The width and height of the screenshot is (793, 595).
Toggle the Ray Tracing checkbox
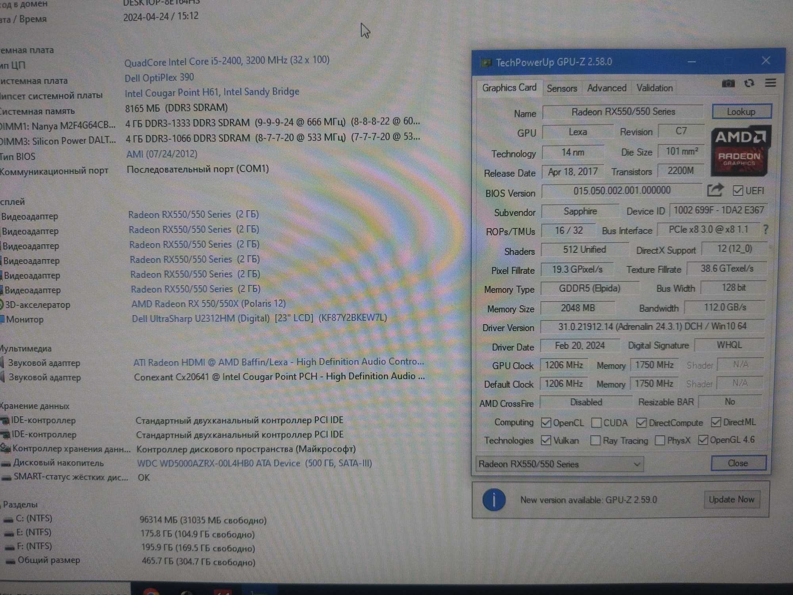click(x=595, y=440)
